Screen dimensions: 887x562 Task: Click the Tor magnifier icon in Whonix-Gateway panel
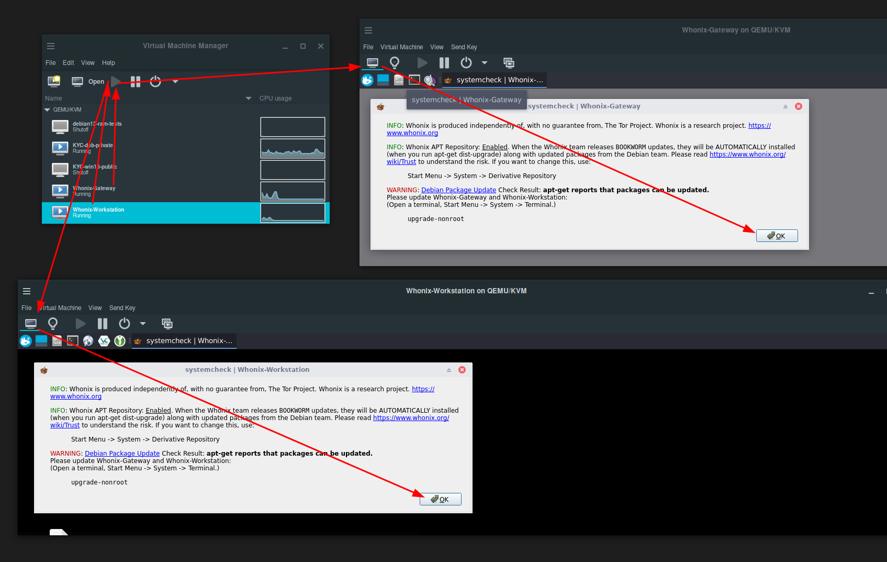click(x=430, y=80)
